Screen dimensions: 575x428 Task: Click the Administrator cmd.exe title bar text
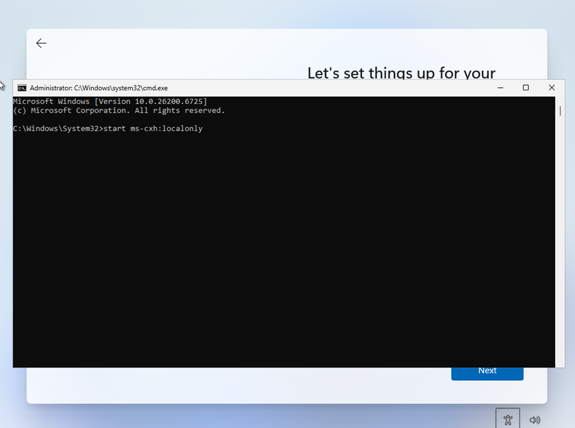point(98,88)
